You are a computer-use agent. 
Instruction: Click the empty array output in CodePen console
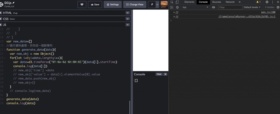136,81
